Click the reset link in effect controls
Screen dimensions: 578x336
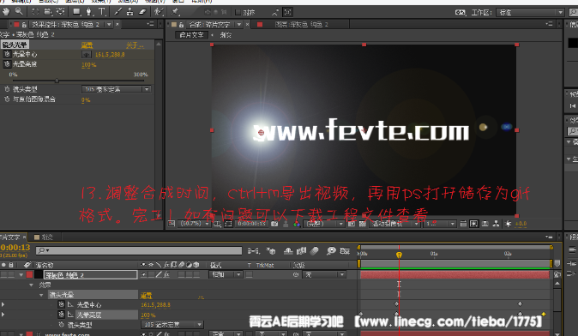87,45
